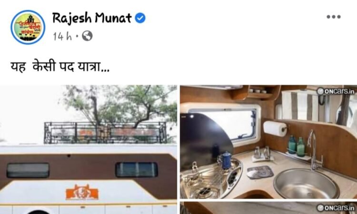The width and height of the screenshot is (357, 214).
Task: Click the metal roof railing atop the bus
Action: pos(105,133)
